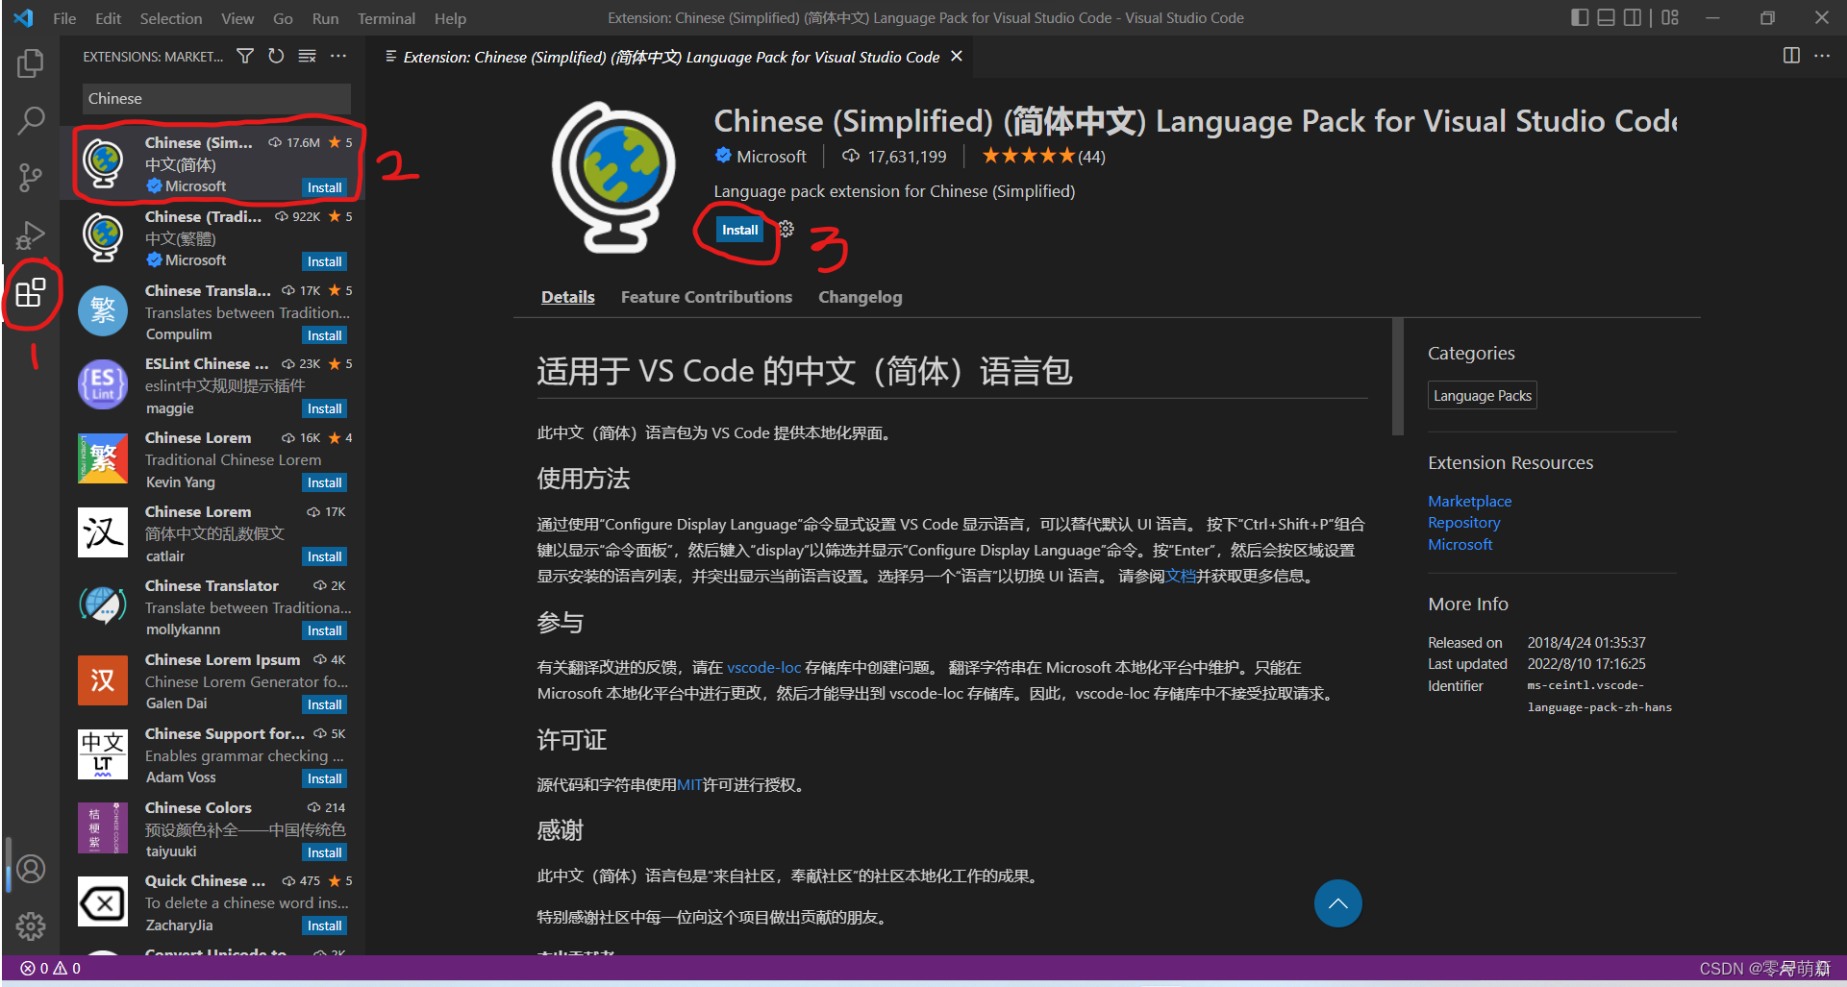This screenshot has height=987, width=1847.
Task: Install Quick Chinese by ZacharyJia
Action: 324,925
